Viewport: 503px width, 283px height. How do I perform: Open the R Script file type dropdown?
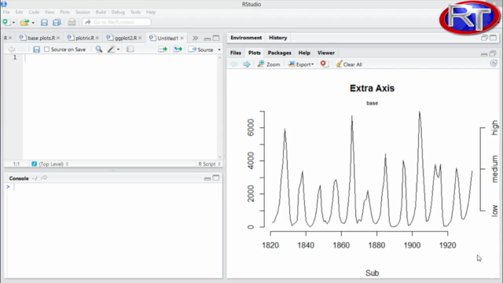coord(210,164)
